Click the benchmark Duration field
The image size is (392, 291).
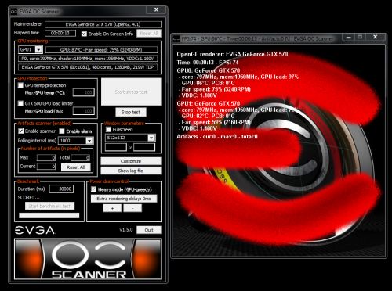62,189
